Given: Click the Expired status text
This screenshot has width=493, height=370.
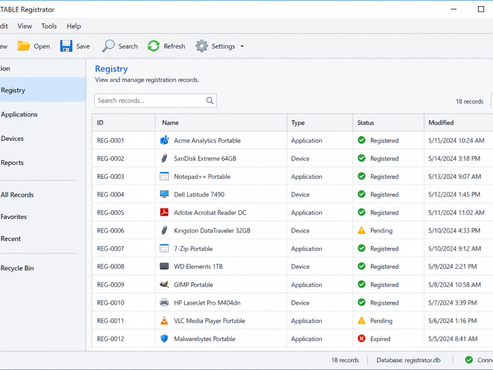Looking at the screenshot, I should [x=380, y=339].
